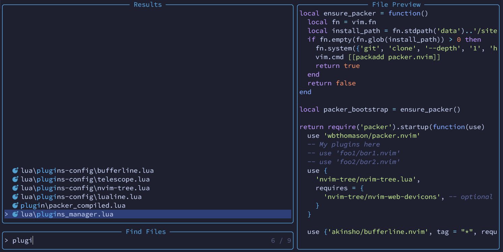
Task: Click Lua icon beside packer_compiled.lua result
Action: point(15,206)
